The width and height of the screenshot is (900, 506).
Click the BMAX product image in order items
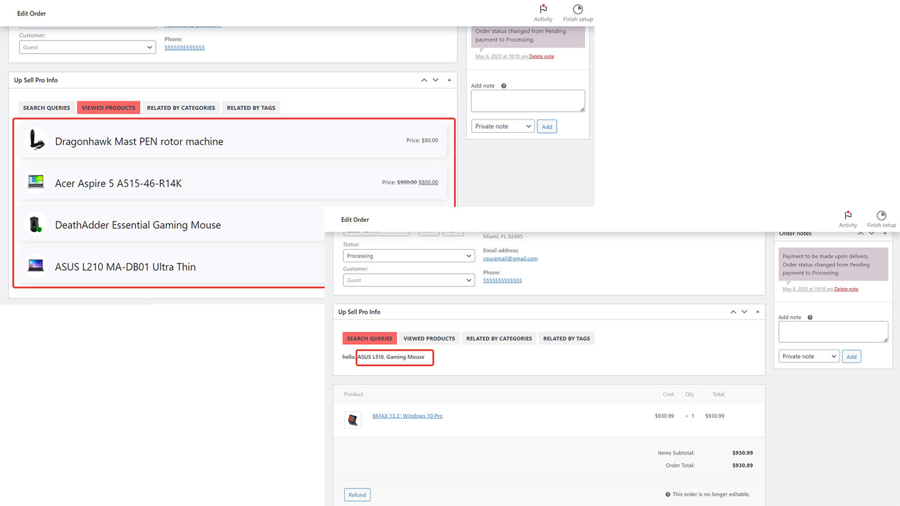[x=352, y=420]
